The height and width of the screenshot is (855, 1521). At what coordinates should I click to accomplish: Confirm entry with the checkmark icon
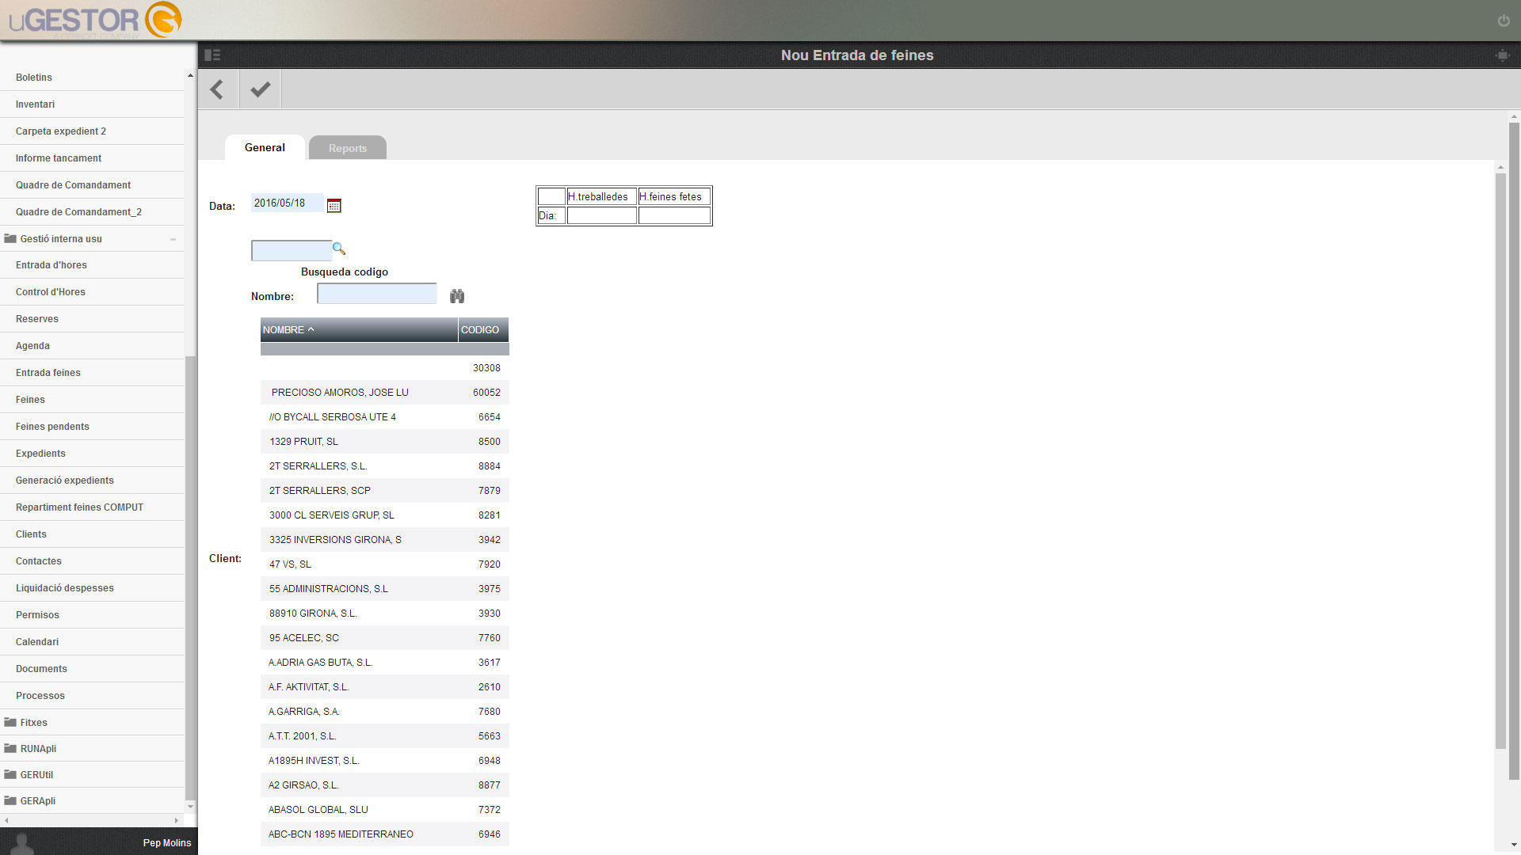pyautogui.click(x=260, y=89)
